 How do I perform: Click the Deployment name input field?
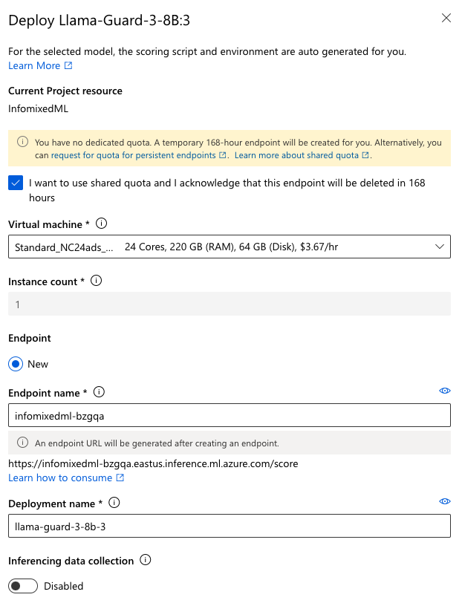(x=230, y=526)
